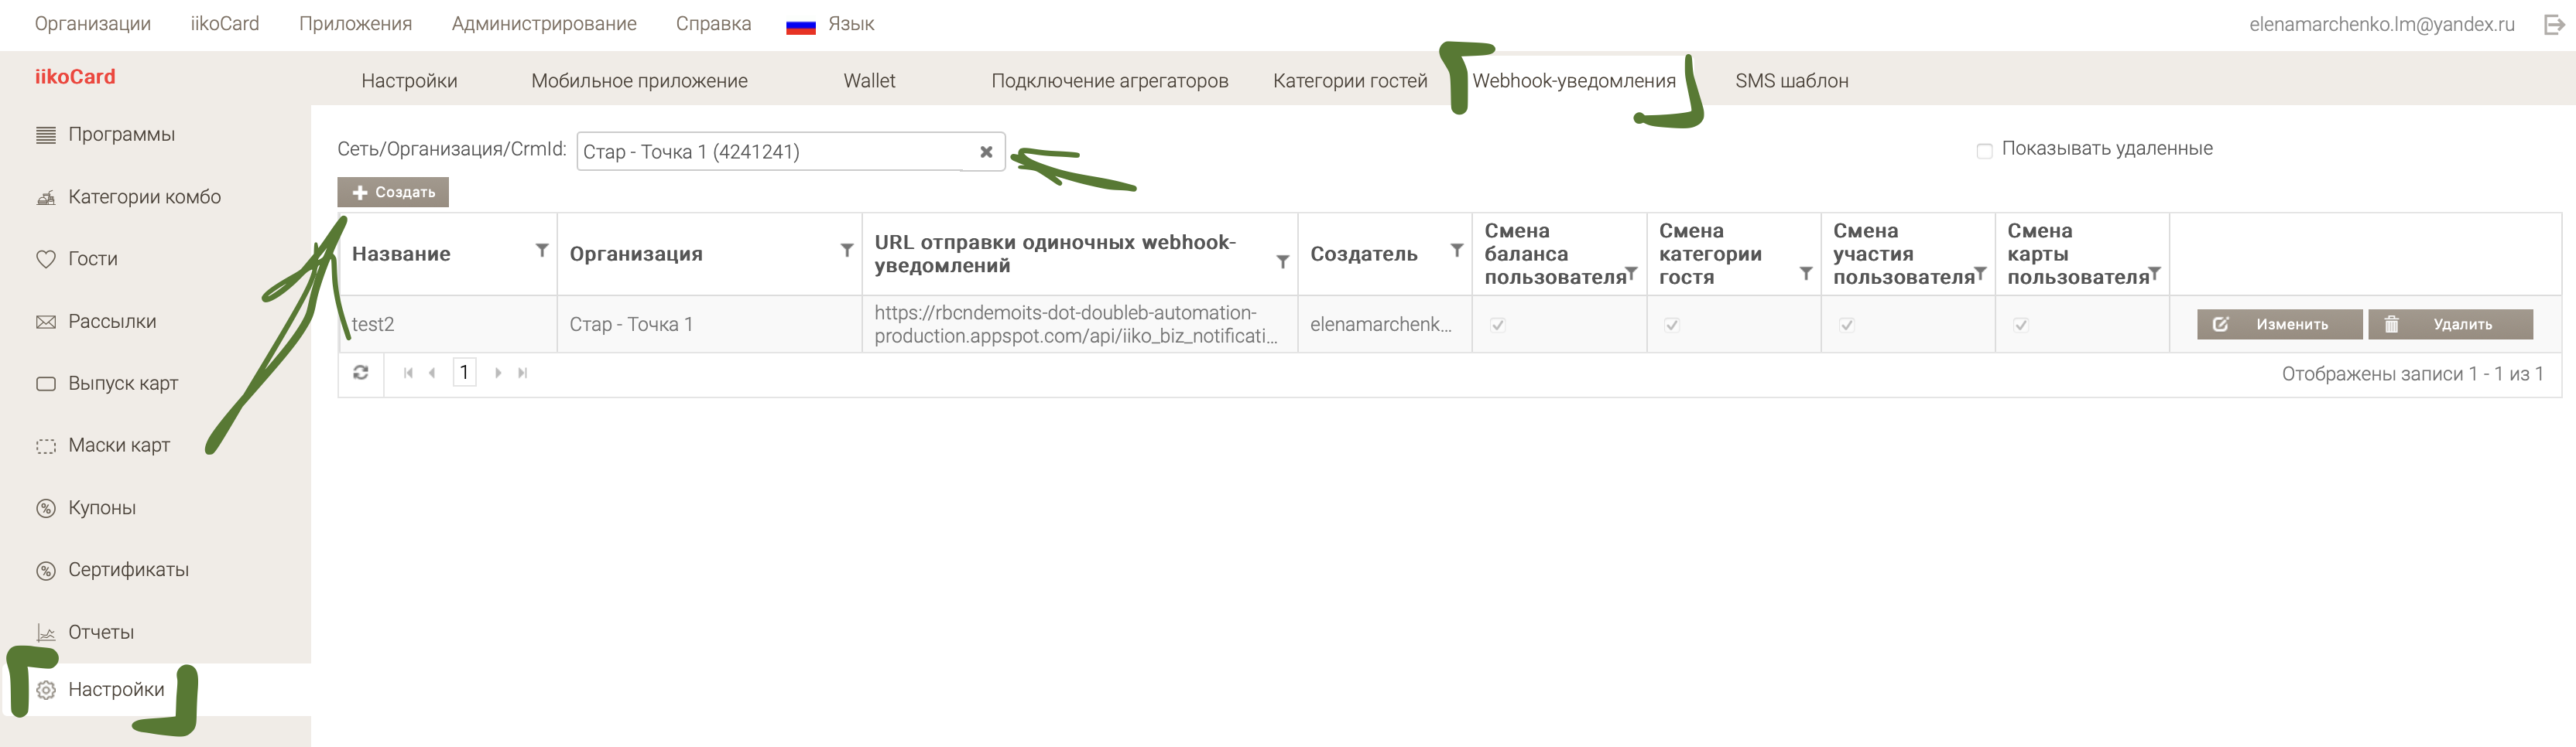Image resolution: width=2576 pixels, height=747 pixels.
Task: Enable the Показывать удаленные checkbox
Action: click(x=1984, y=151)
